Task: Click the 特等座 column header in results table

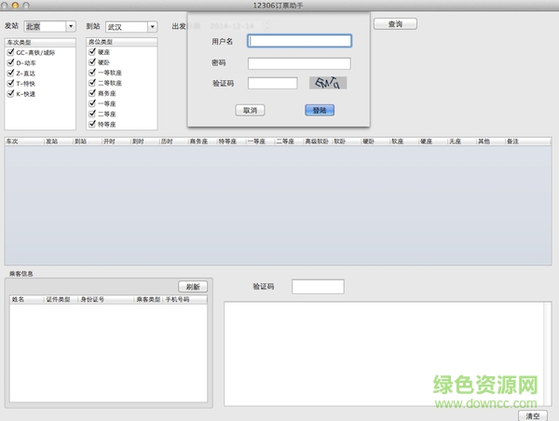Action: (231, 142)
